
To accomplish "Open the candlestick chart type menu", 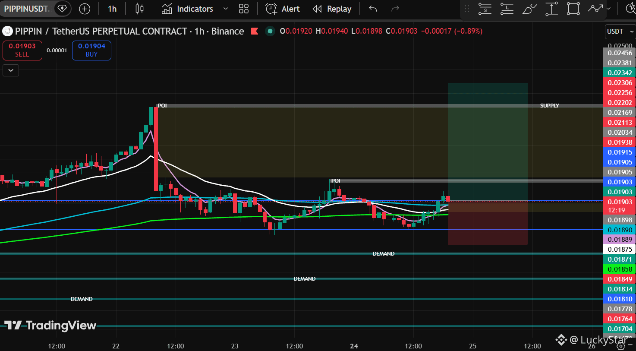I will (x=139, y=9).
